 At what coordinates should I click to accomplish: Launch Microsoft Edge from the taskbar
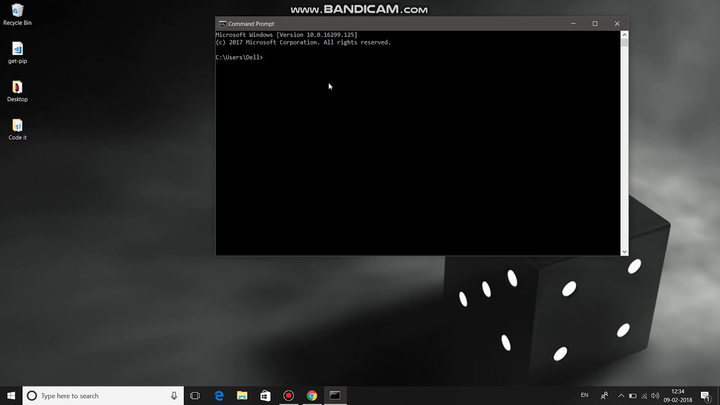click(x=219, y=395)
